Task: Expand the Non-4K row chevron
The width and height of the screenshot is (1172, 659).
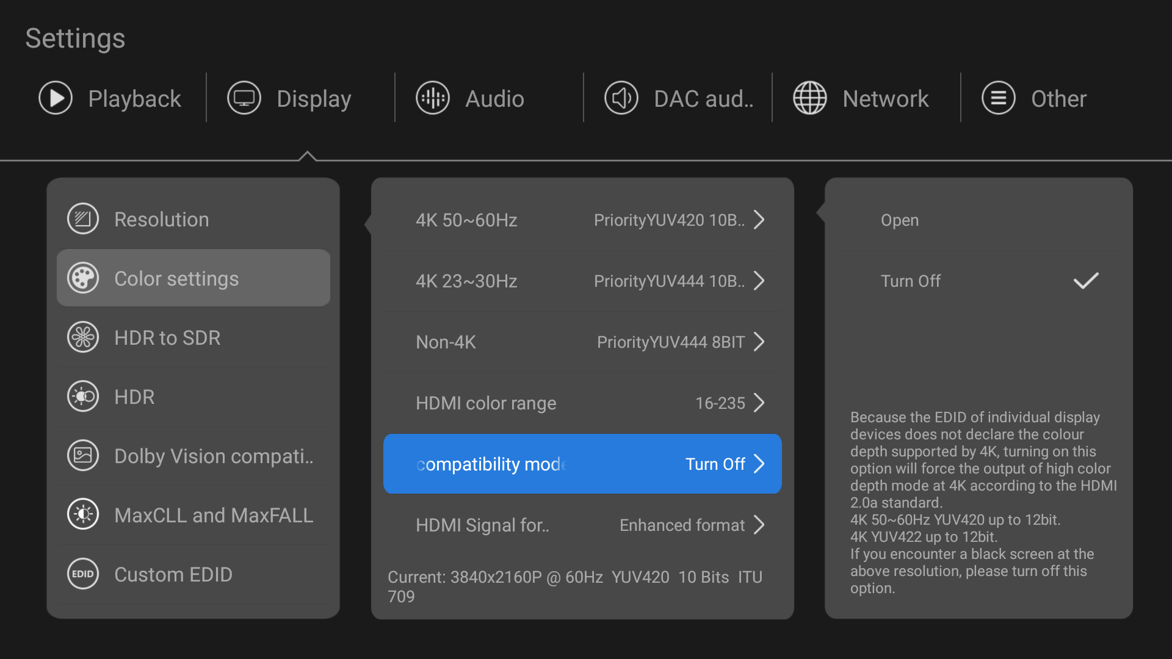Action: tap(759, 342)
